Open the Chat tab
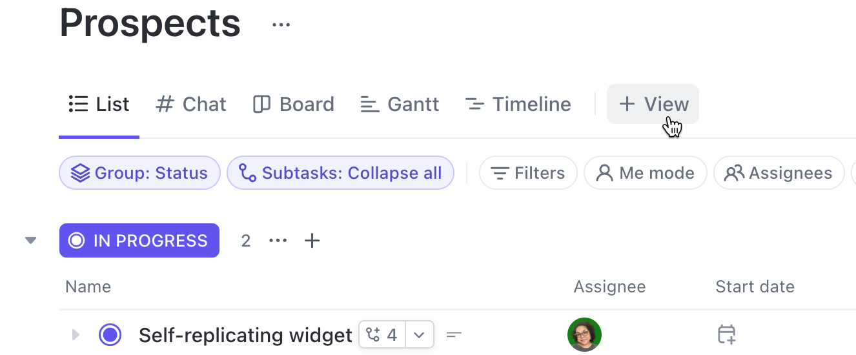Viewport: 856px width, 355px height. (x=191, y=105)
